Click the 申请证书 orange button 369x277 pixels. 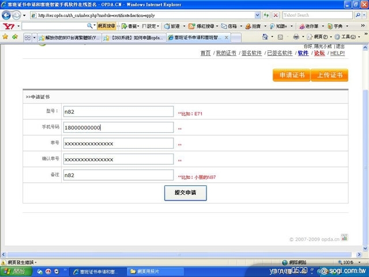(x=291, y=76)
